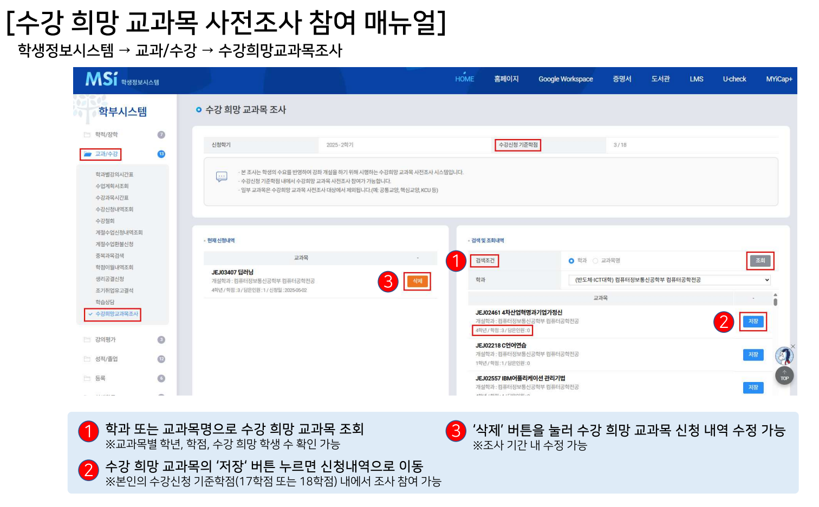Select the 교과목명 search radio button
The image size is (819, 507).
[595, 261]
